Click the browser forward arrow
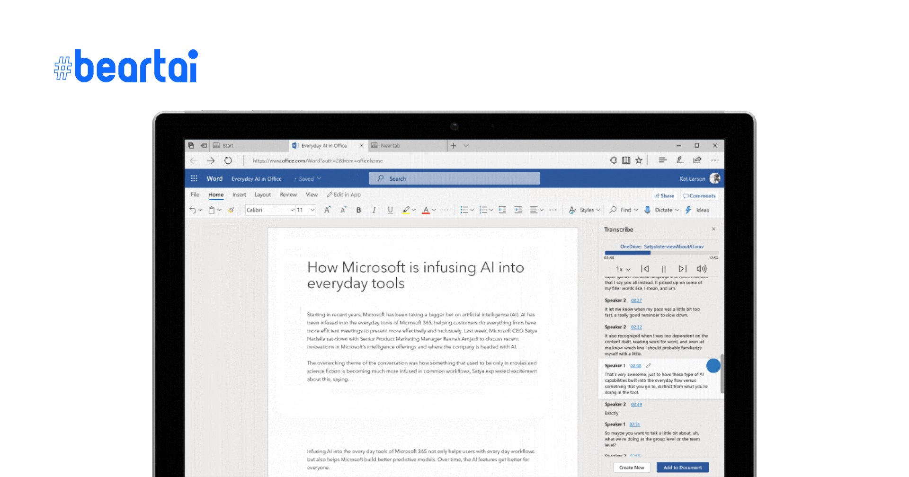909x477 pixels. point(211,161)
